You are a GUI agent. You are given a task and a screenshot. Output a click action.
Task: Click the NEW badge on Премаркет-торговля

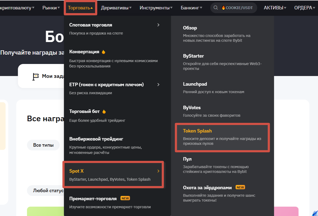(x=125, y=198)
